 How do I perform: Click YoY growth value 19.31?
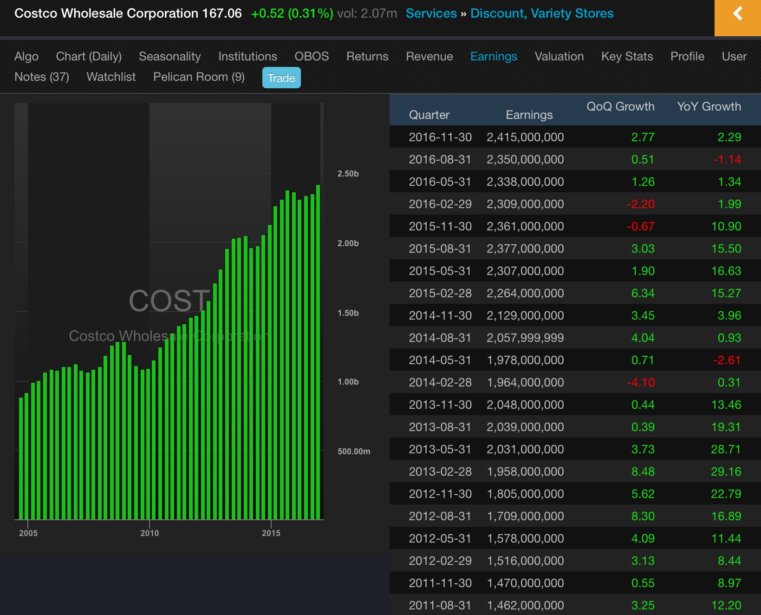726,427
